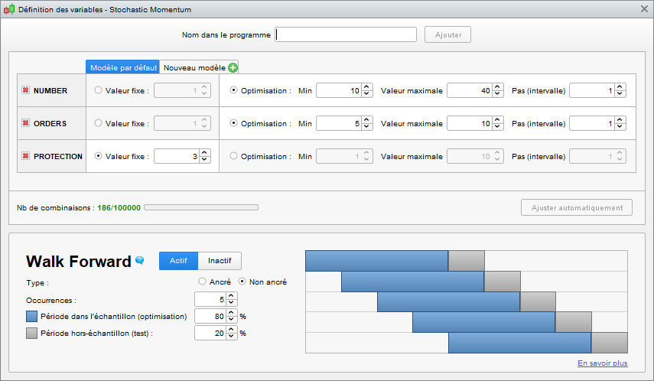Add a new model with green plus icon
This screenshot has height=381, width=654.
(233, 67)
